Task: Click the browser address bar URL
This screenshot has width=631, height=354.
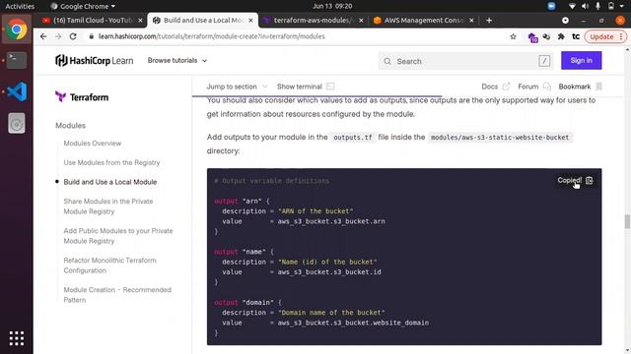Action: click(x=211, y=36)
